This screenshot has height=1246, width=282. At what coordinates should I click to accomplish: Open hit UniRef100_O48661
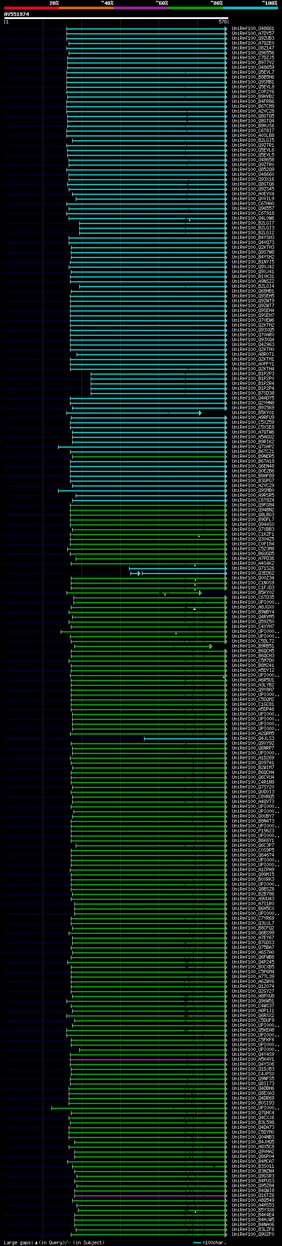pos(252,29)
